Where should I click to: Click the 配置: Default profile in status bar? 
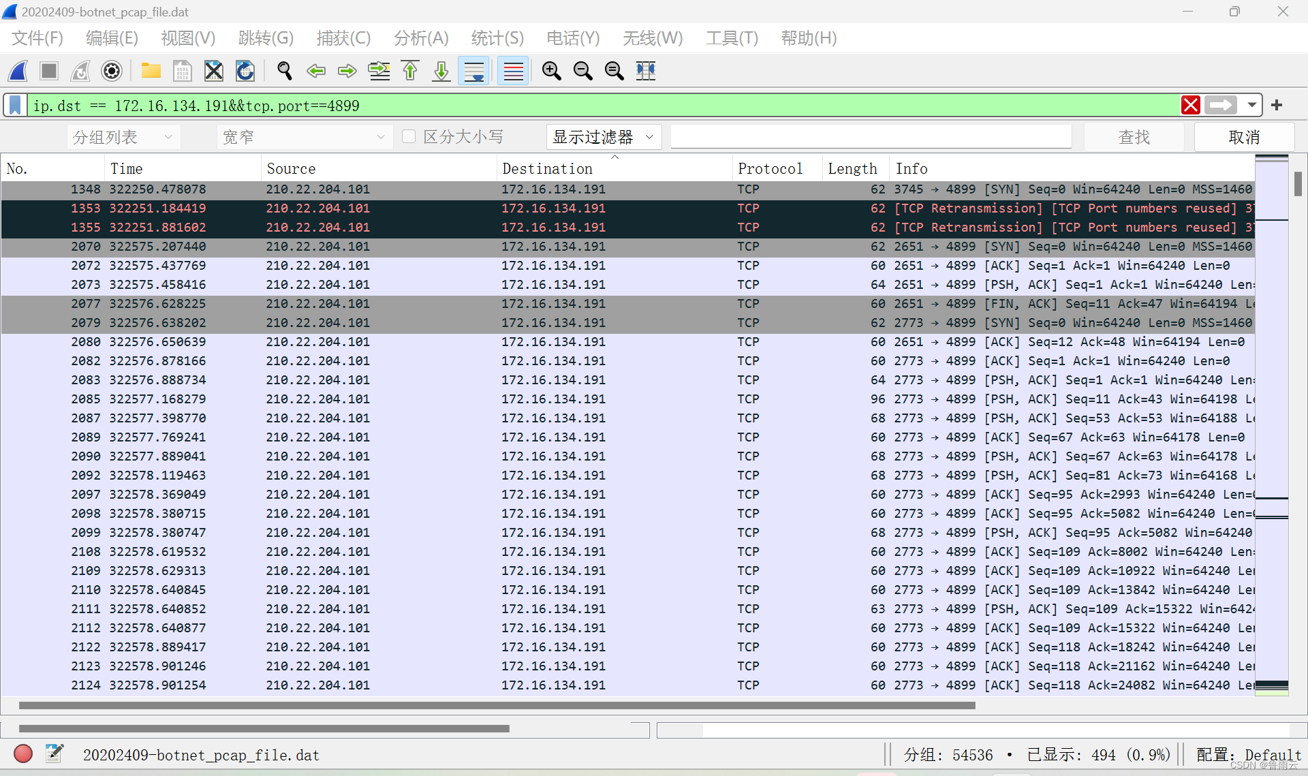pyautogui.click(x=1249, y=755)
